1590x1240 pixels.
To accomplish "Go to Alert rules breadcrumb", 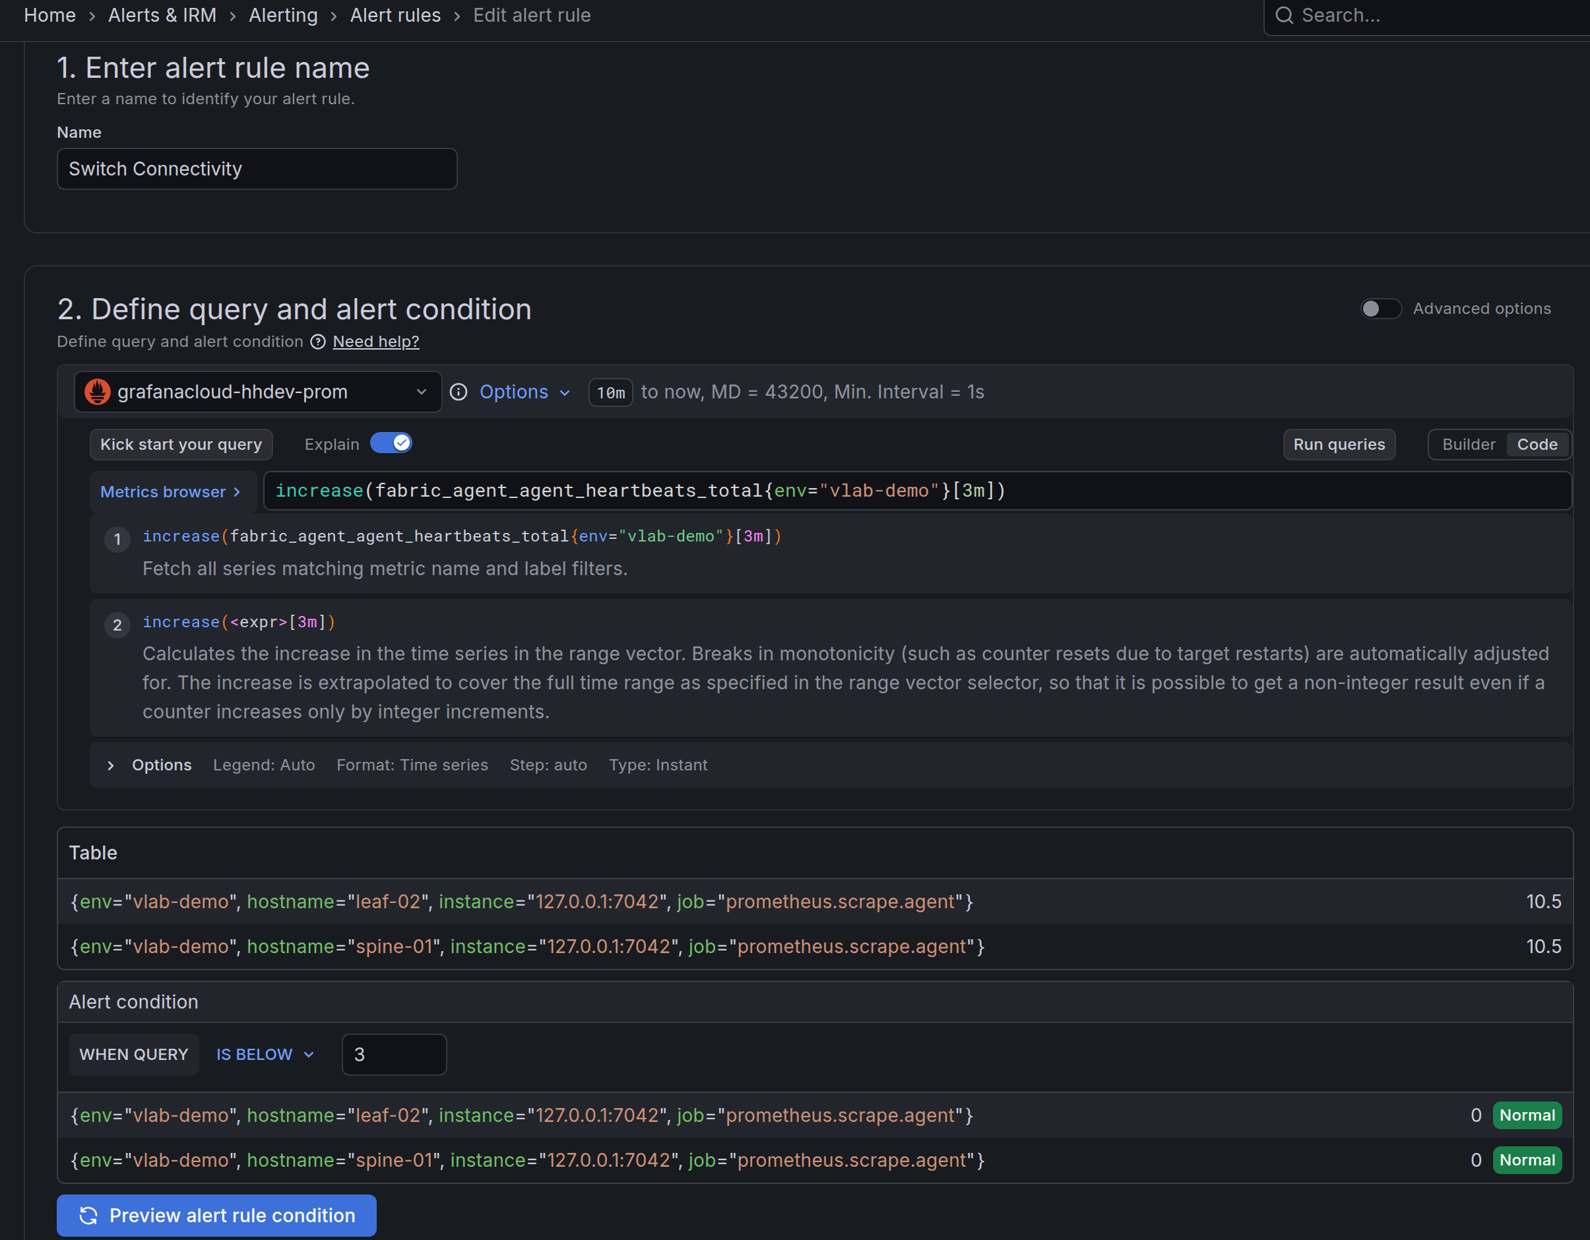I will coord(395,15).
